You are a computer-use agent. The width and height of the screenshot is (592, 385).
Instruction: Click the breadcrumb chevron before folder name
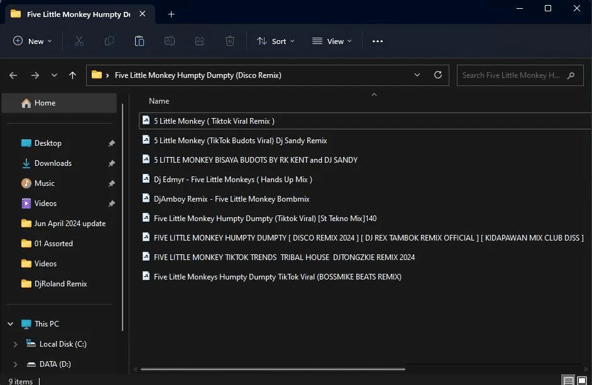point(107,75)
